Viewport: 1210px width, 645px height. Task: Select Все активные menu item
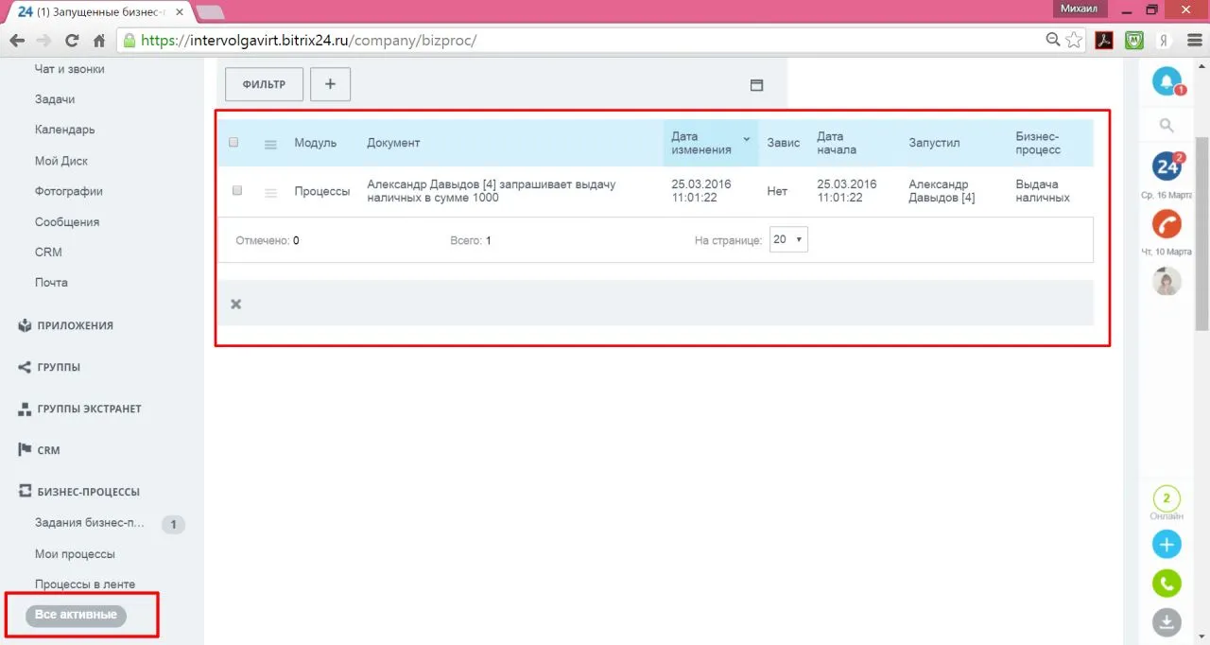tap(76, 615)
